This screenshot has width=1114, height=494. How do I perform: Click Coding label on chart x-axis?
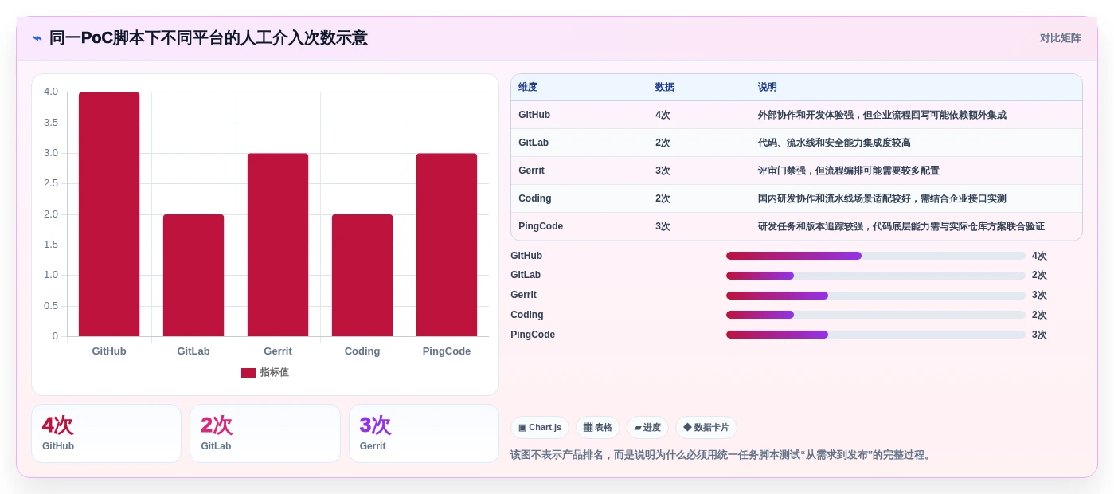[362, 351]
